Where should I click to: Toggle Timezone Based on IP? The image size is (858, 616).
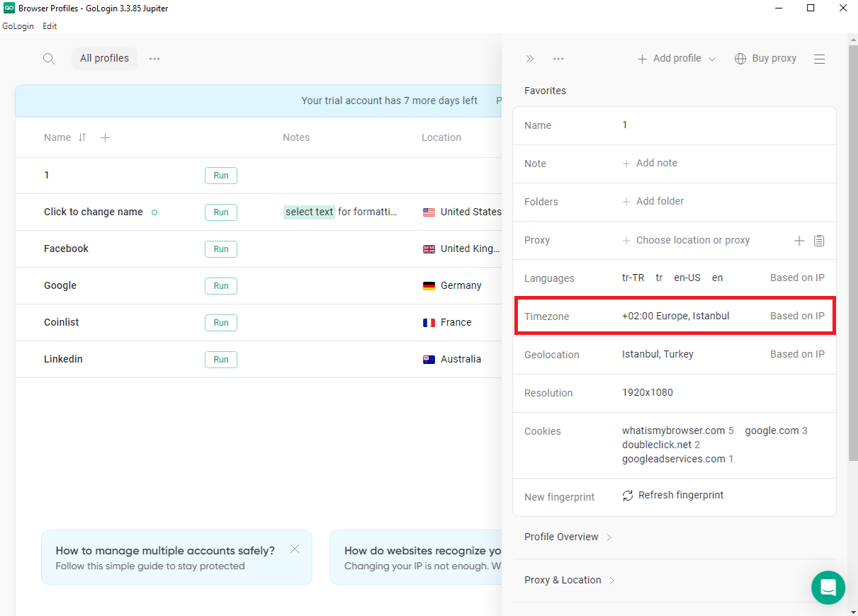point(797,316)
